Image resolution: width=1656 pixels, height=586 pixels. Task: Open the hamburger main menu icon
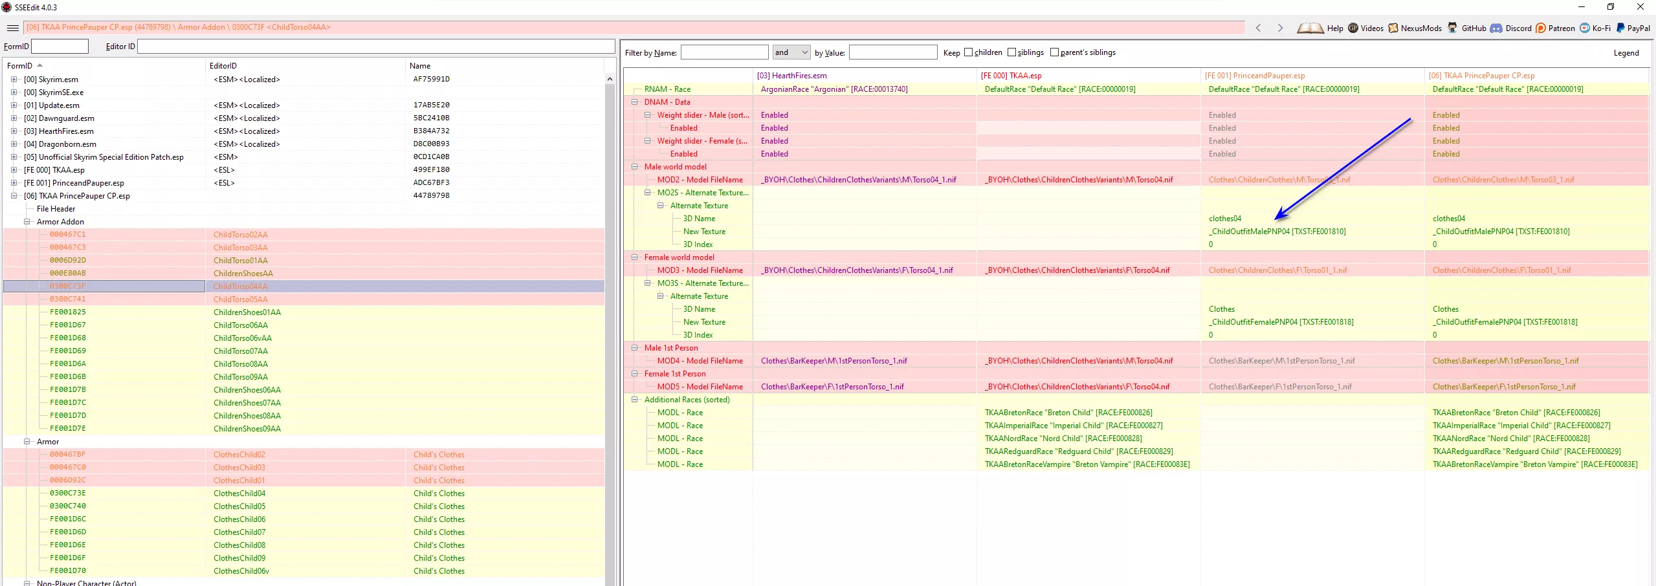pyautogui.click(x=12, y=28)
